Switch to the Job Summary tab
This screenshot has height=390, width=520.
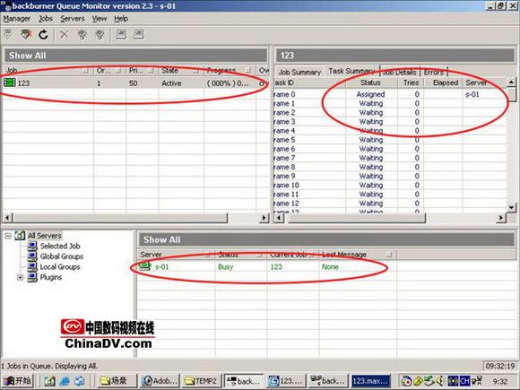point(299,72)
